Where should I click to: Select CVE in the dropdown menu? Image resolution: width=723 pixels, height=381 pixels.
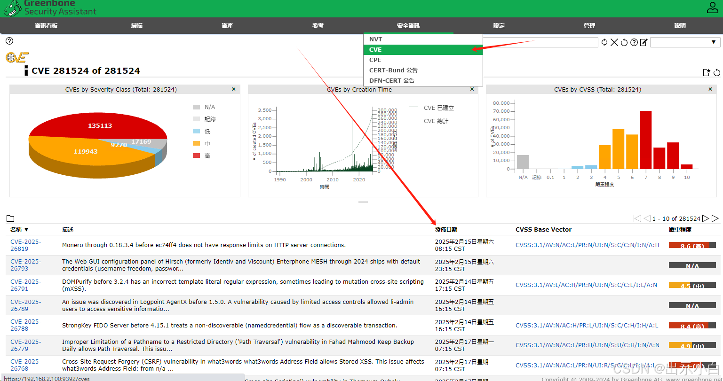(423, 50)
